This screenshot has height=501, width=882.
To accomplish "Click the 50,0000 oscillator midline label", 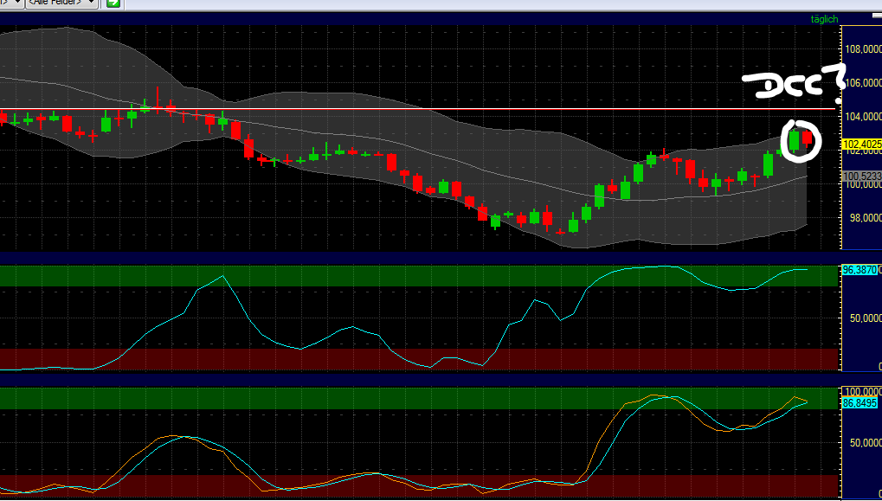I will pos(862,316).
